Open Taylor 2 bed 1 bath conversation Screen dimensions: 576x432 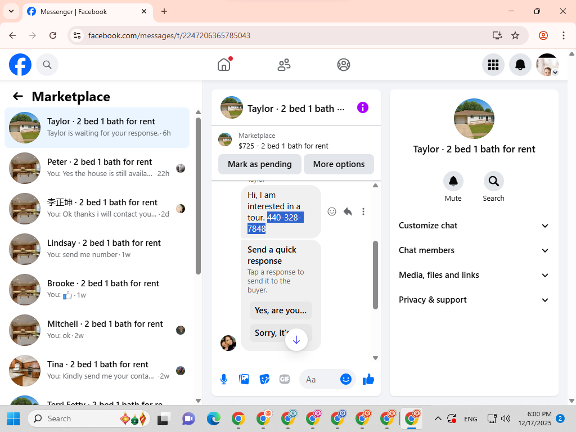(x=97, y=128)
